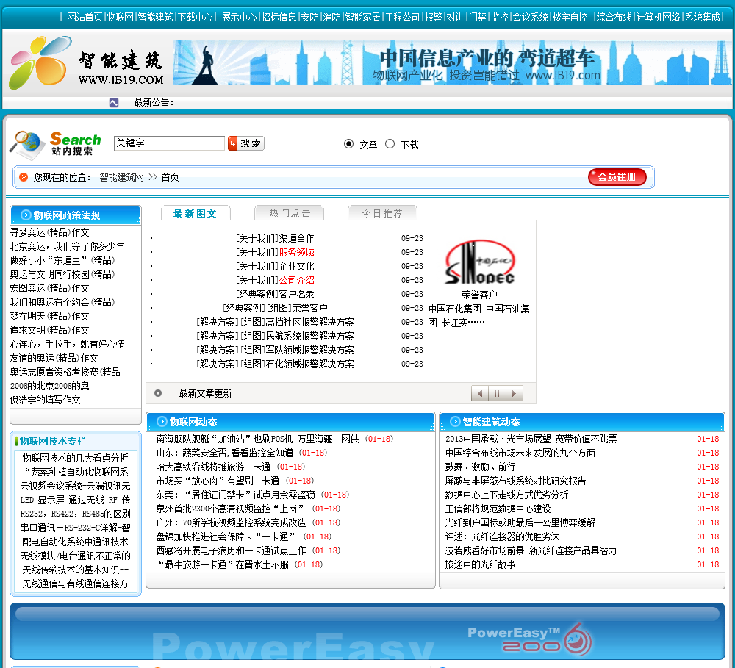Click the 中国信息产业的弯道超车 banner
The image size is (735, 668).
[452, 62]
